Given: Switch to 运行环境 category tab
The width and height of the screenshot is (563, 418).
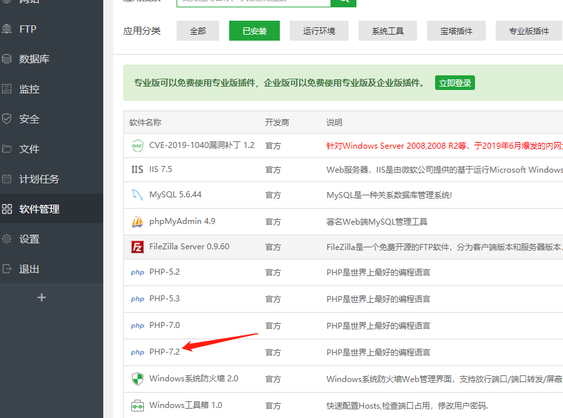Looking at the screenshot, I should pyautogui.click(x=319, y=31).
